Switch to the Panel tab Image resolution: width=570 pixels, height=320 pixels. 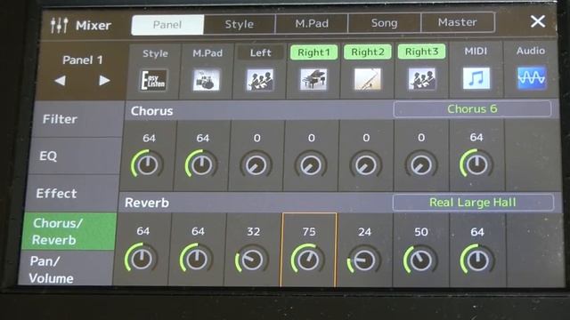pyautogui.click(x=167, y=25)
